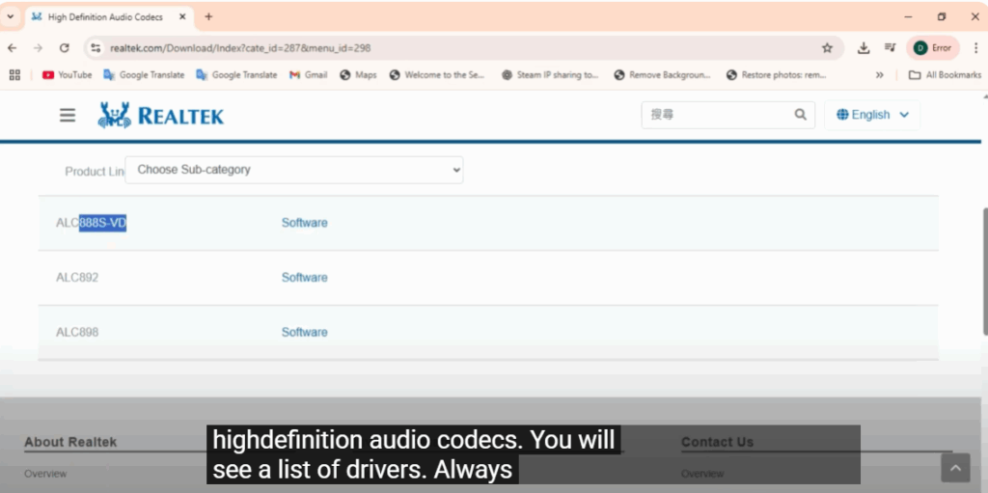Image resolution: width=988 pixels, height=493 pixels.
Task: Click the ALC892 row text
Action: coord(77,278)
